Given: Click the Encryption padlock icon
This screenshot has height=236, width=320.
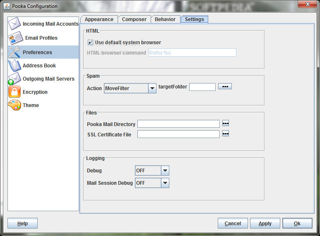Looking at the screenshot, I should click(x=14, y=92).
